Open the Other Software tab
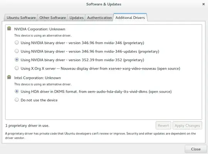This screenshot has width=208, height=154. [52, 18]
